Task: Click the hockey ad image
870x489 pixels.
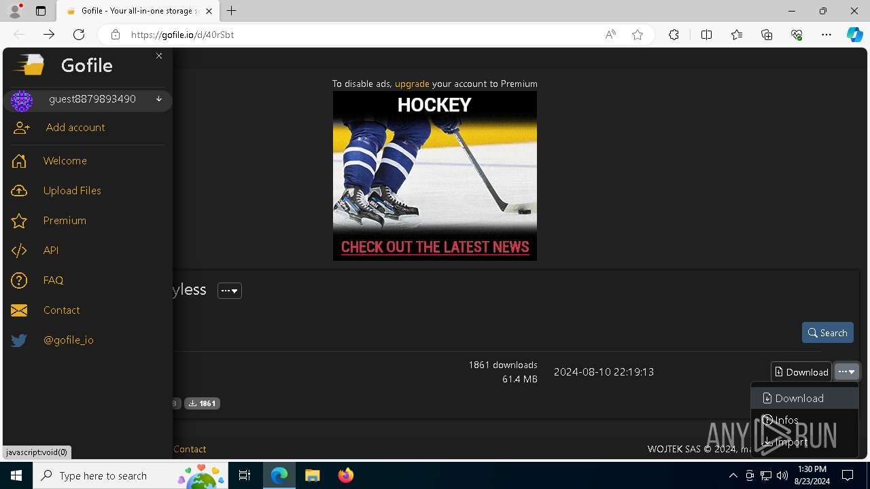Action: click(435, 176)
